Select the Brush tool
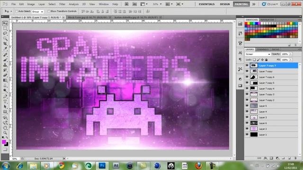 pyautogui.click(x=5, y=60)
